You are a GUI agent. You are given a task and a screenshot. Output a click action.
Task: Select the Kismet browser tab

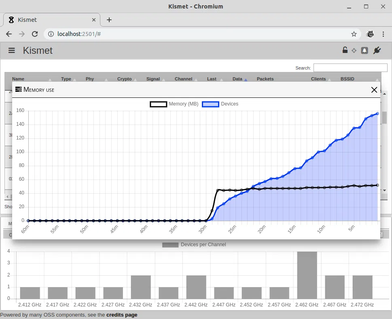[x=52, y=20]
